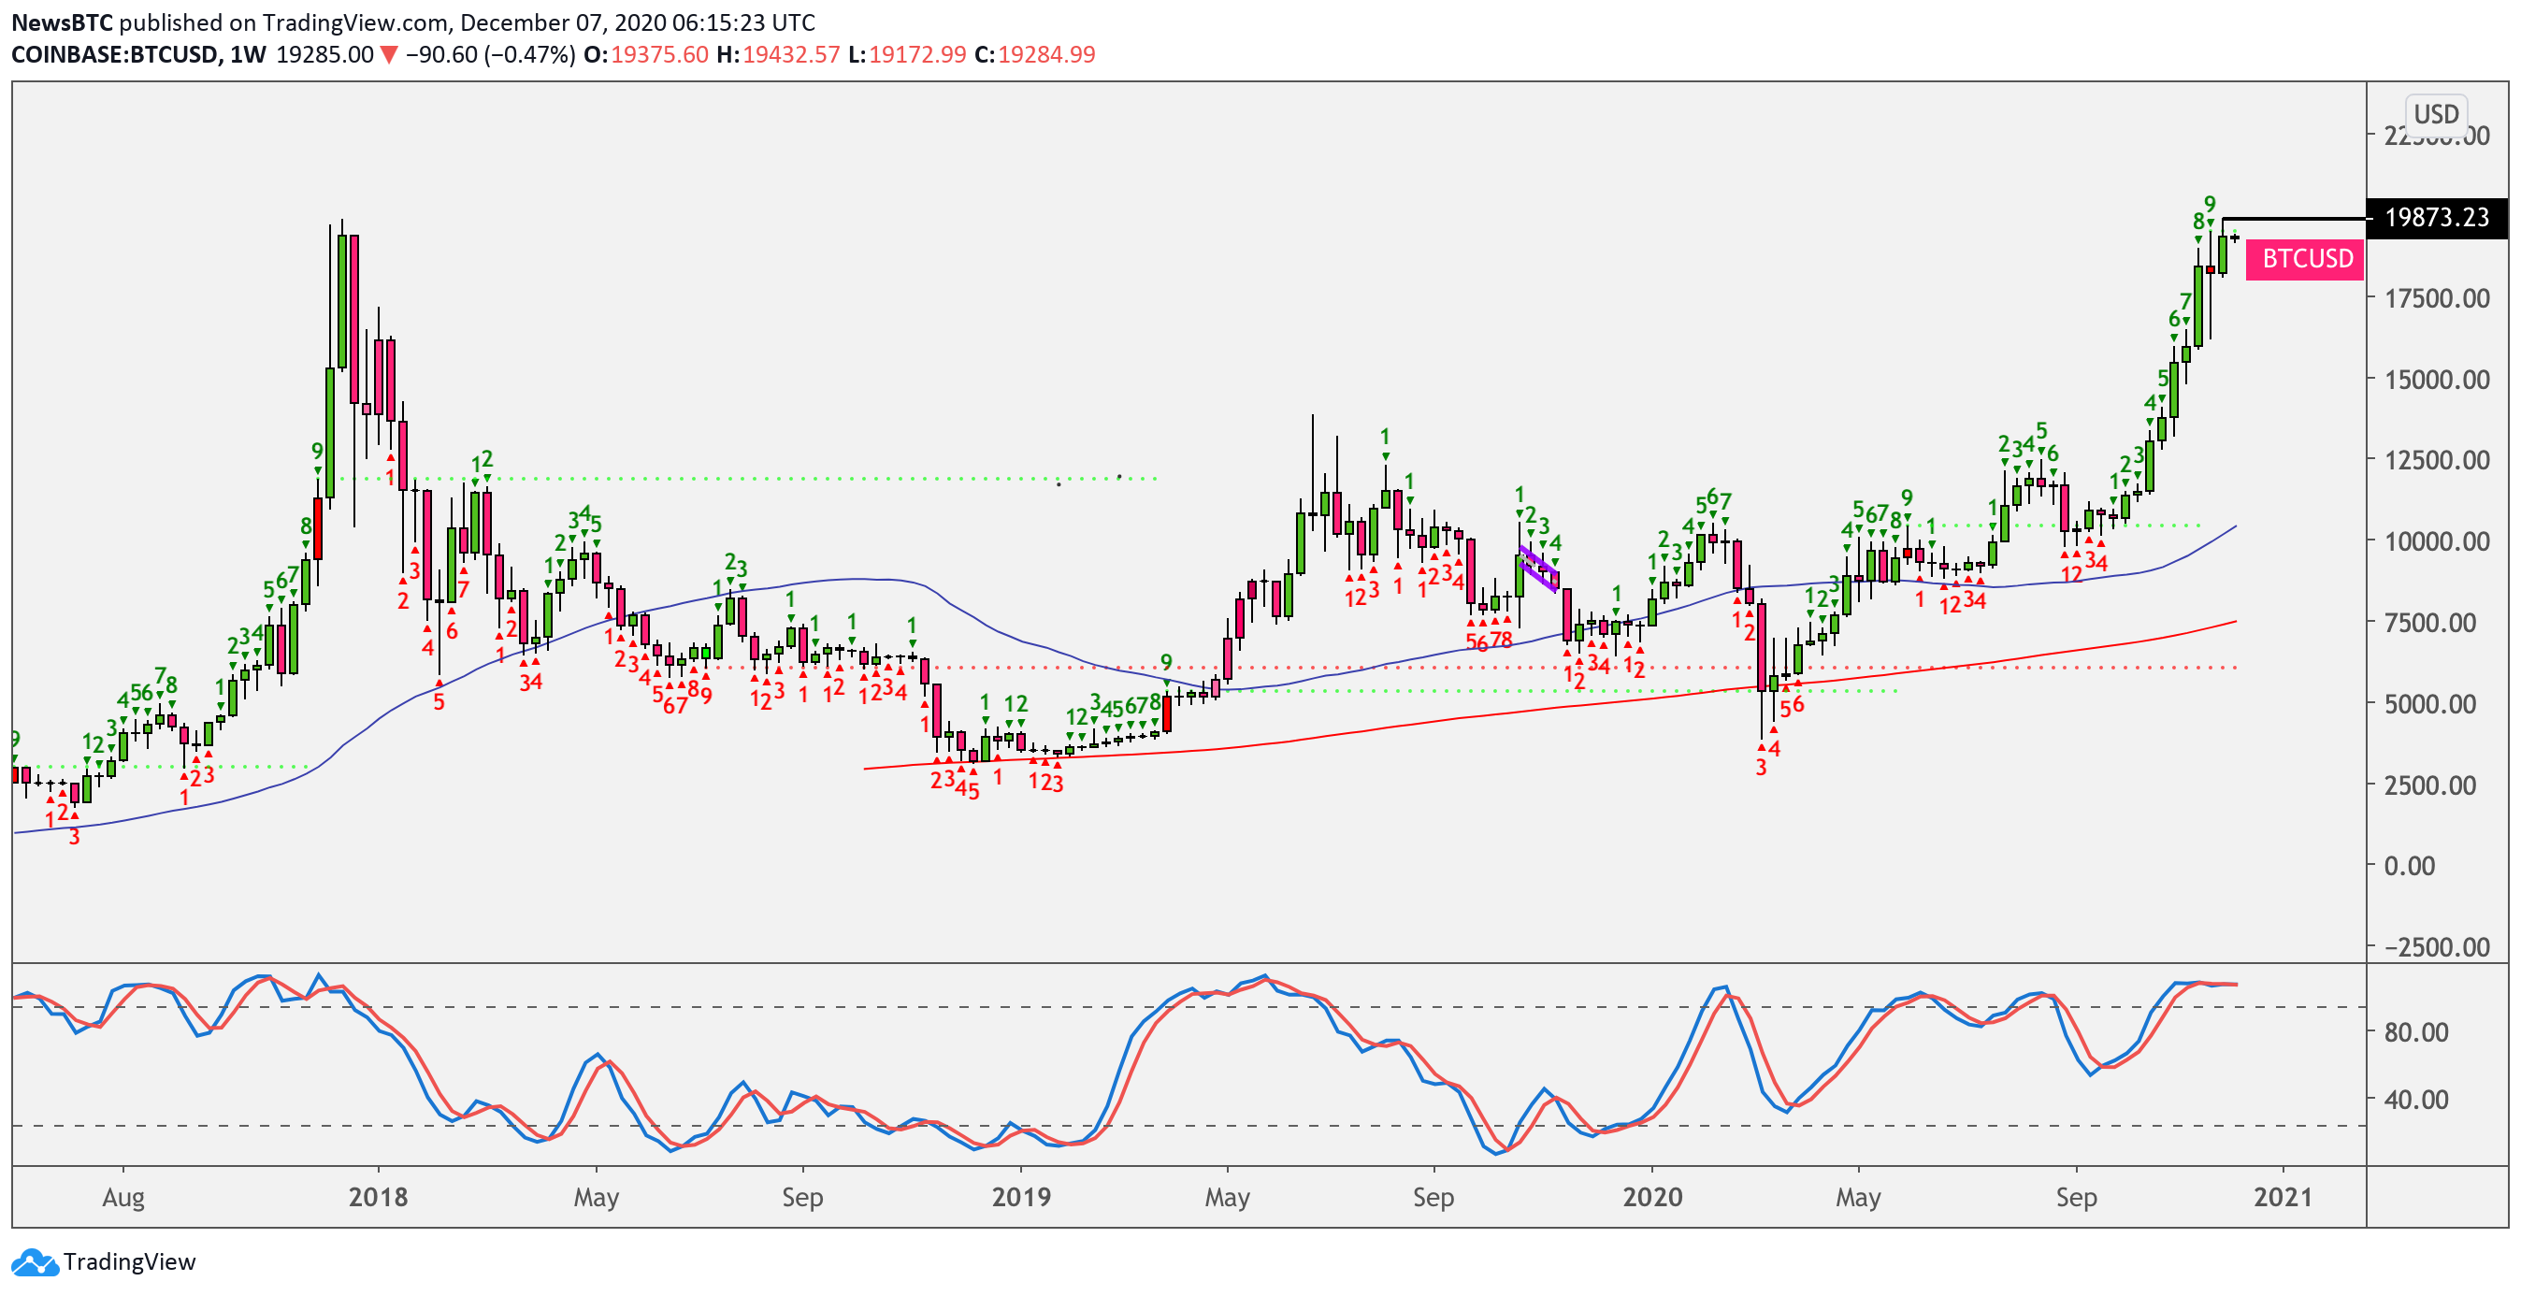Click the green 9 marker above latest candle
2521x1296 pixels.
coord(2210,204)
